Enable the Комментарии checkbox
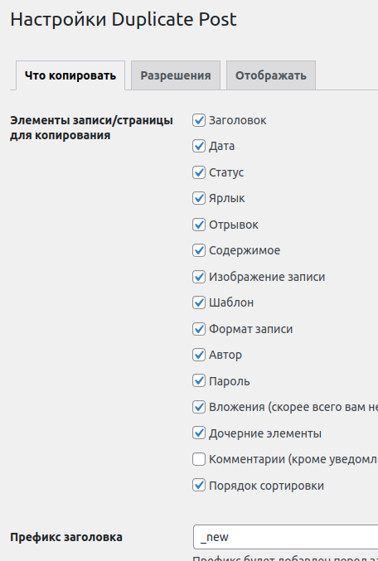The width and height of the screenshot is (378, 561). [x=199, y=459]
